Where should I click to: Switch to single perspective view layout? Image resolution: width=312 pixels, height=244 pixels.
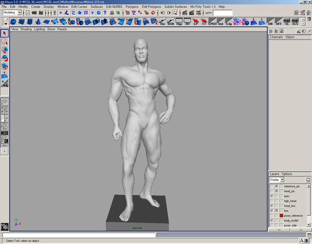5,101
